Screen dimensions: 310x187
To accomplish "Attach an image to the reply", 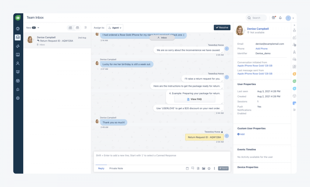I will point(203,168).
